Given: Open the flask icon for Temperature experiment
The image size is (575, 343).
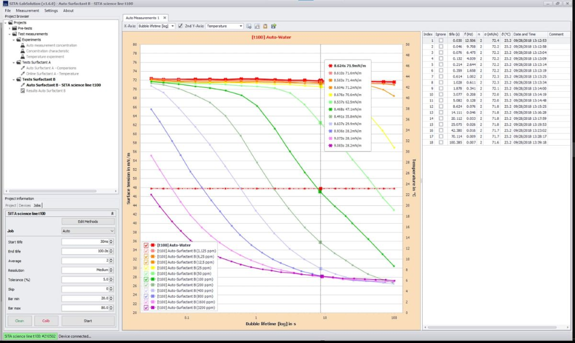Looking at the screenshot, I should (x=23, y=57).
